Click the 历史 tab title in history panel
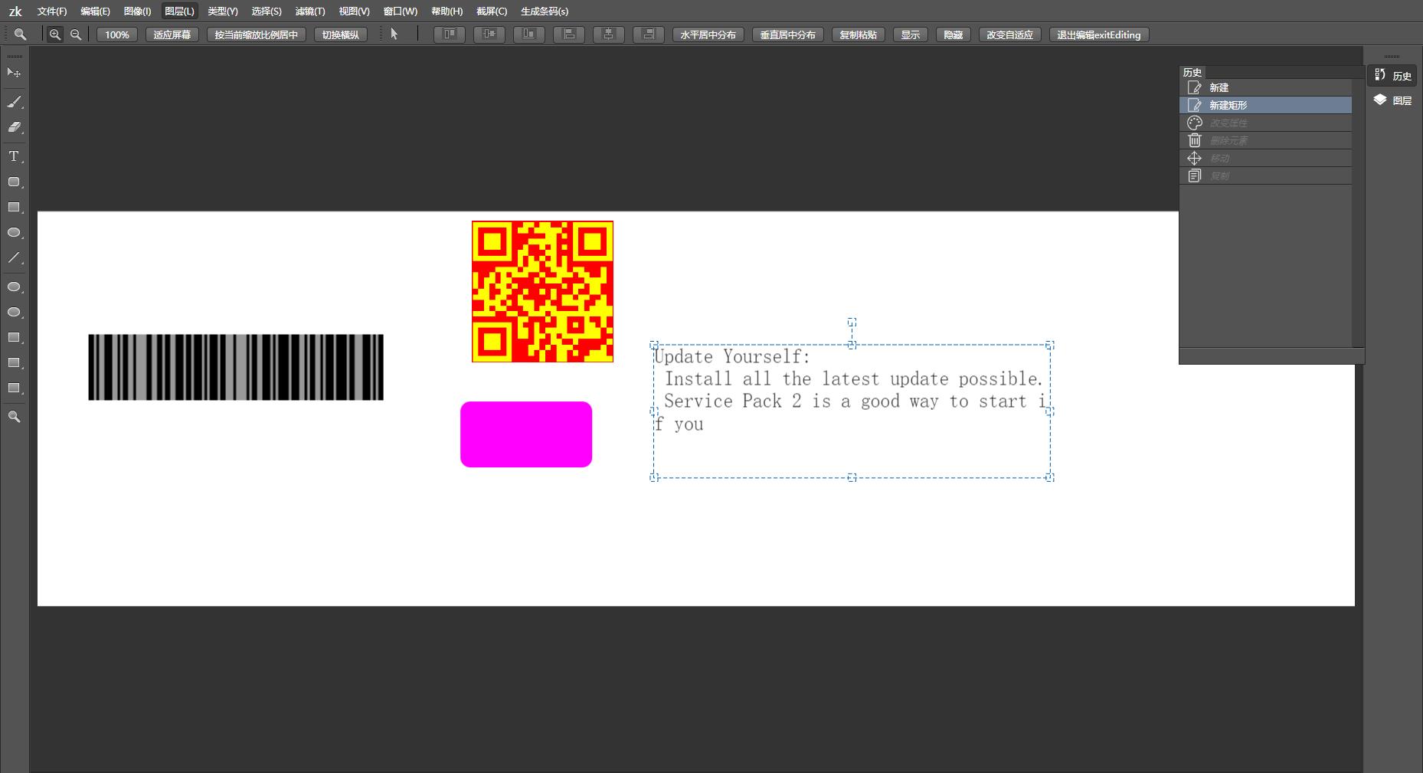The width and height of the screenshot is (1423, 773). tap(1192, 72)
